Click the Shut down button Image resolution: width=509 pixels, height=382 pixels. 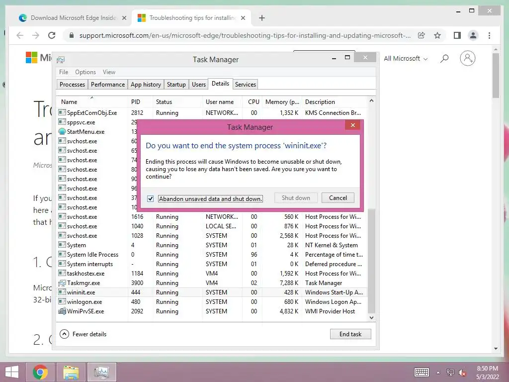click(x=296, y=198)
